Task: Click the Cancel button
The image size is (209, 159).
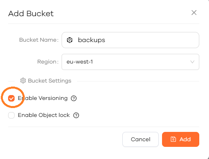Action: (x=141, y=139)
